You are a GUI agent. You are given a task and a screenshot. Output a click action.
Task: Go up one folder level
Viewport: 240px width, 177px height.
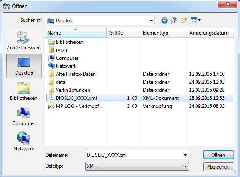coord(174,20)
